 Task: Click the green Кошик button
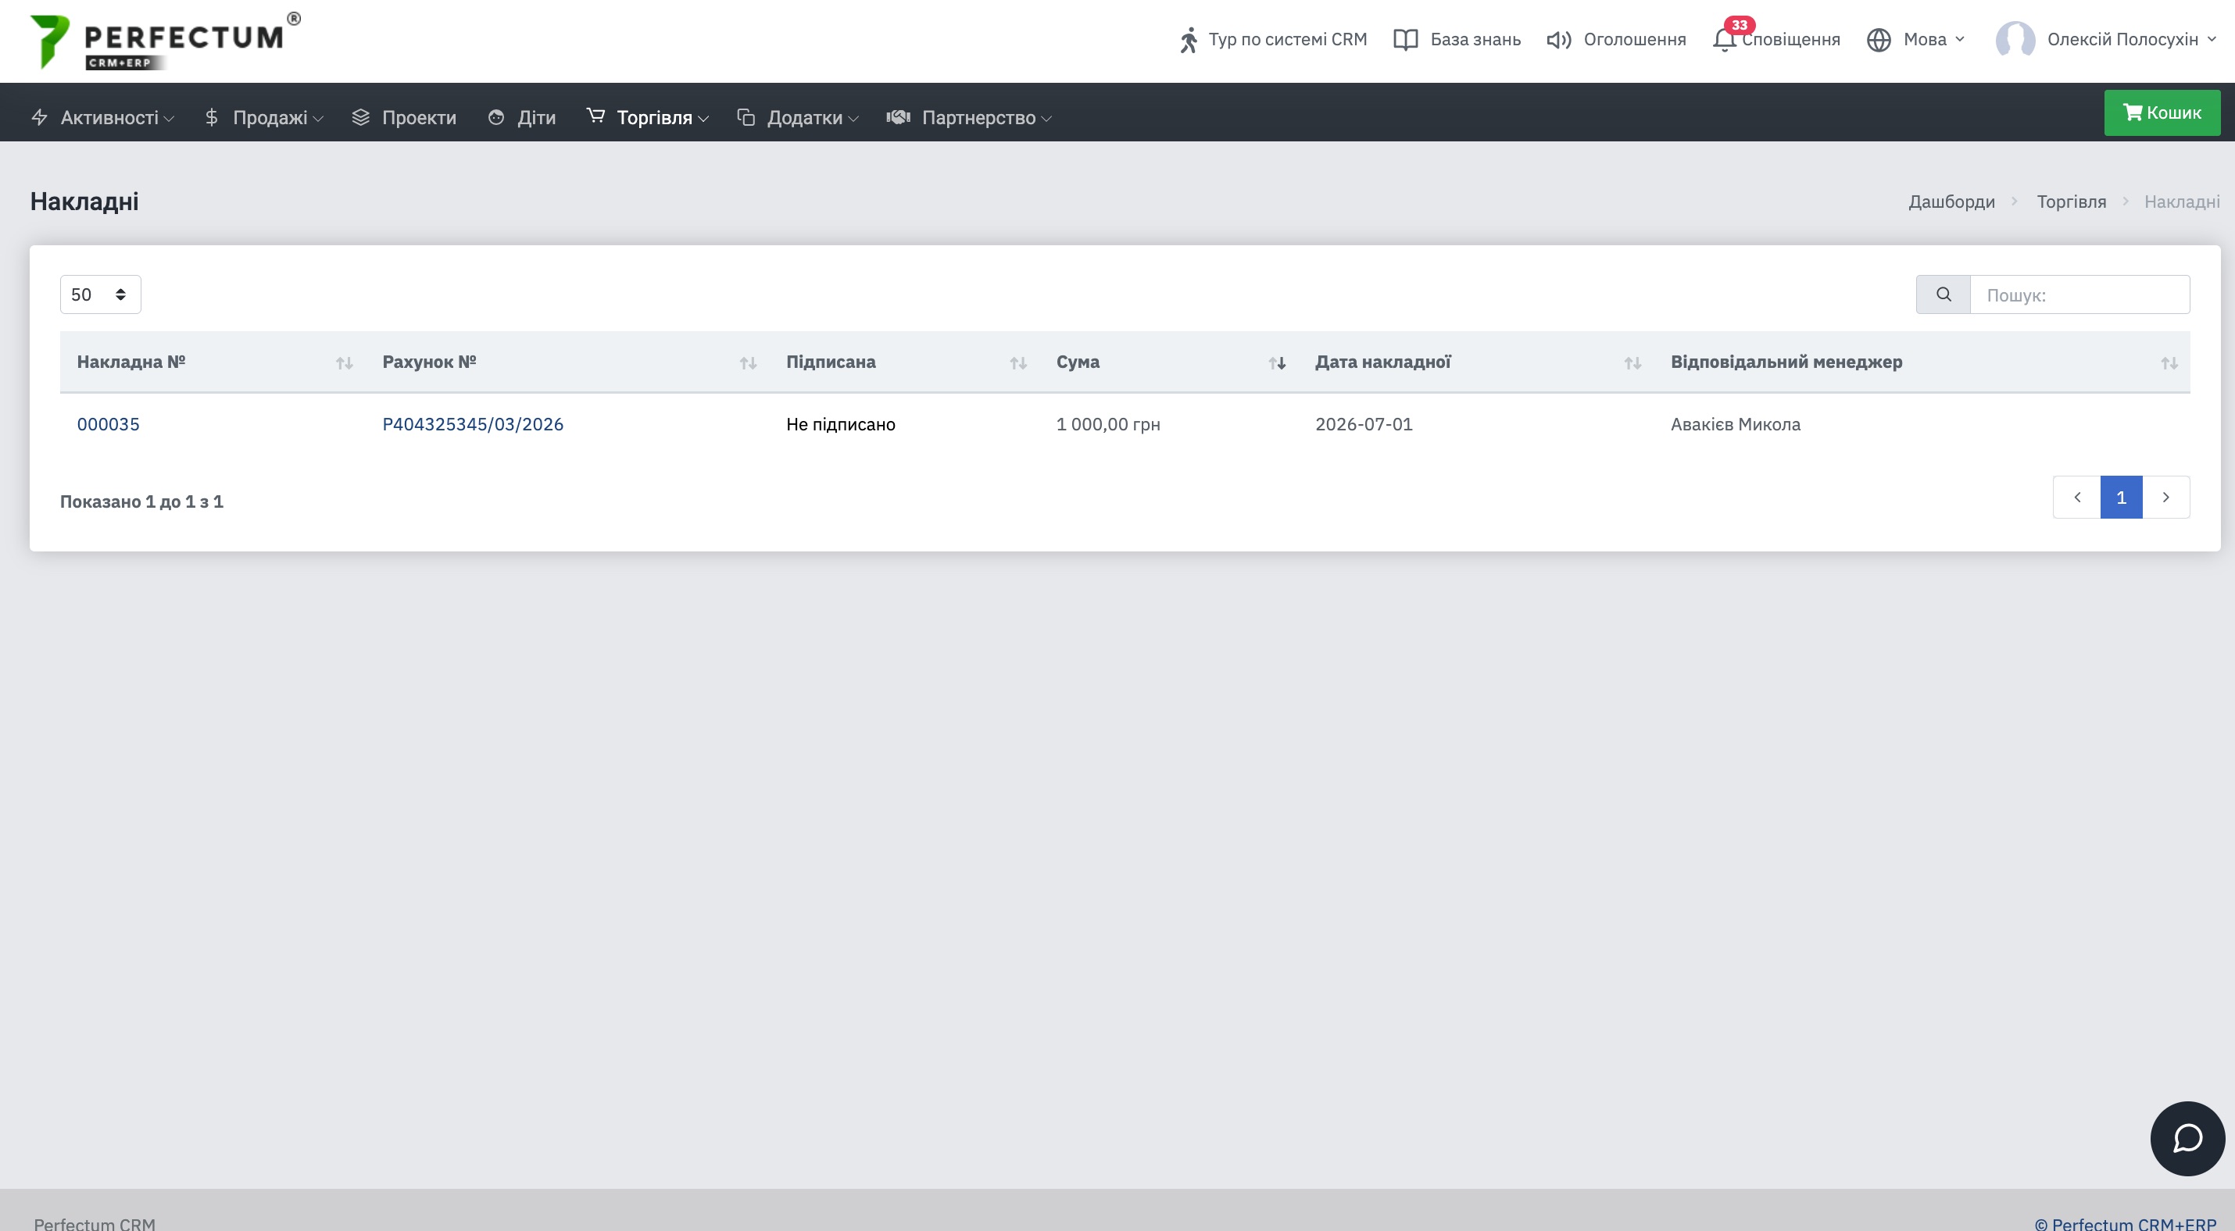pos(2162,112)
